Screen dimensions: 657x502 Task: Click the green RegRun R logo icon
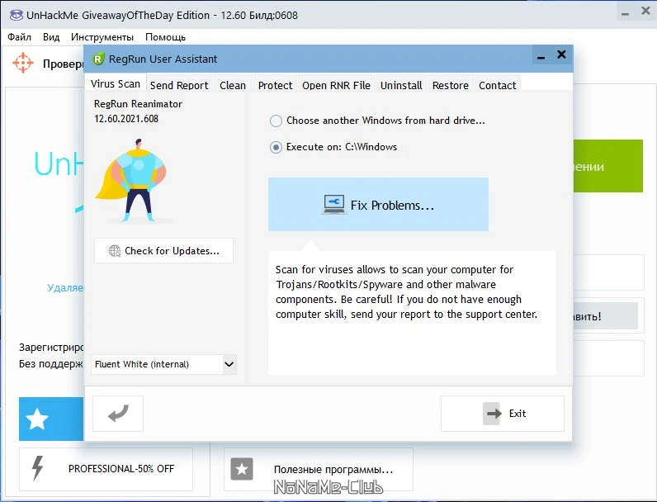pos(97,59)
